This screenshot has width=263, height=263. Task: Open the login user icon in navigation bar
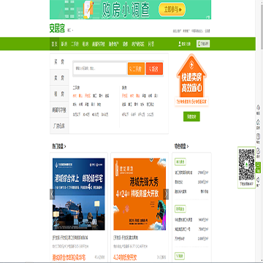pyautogui.click(x=180, y=44)
